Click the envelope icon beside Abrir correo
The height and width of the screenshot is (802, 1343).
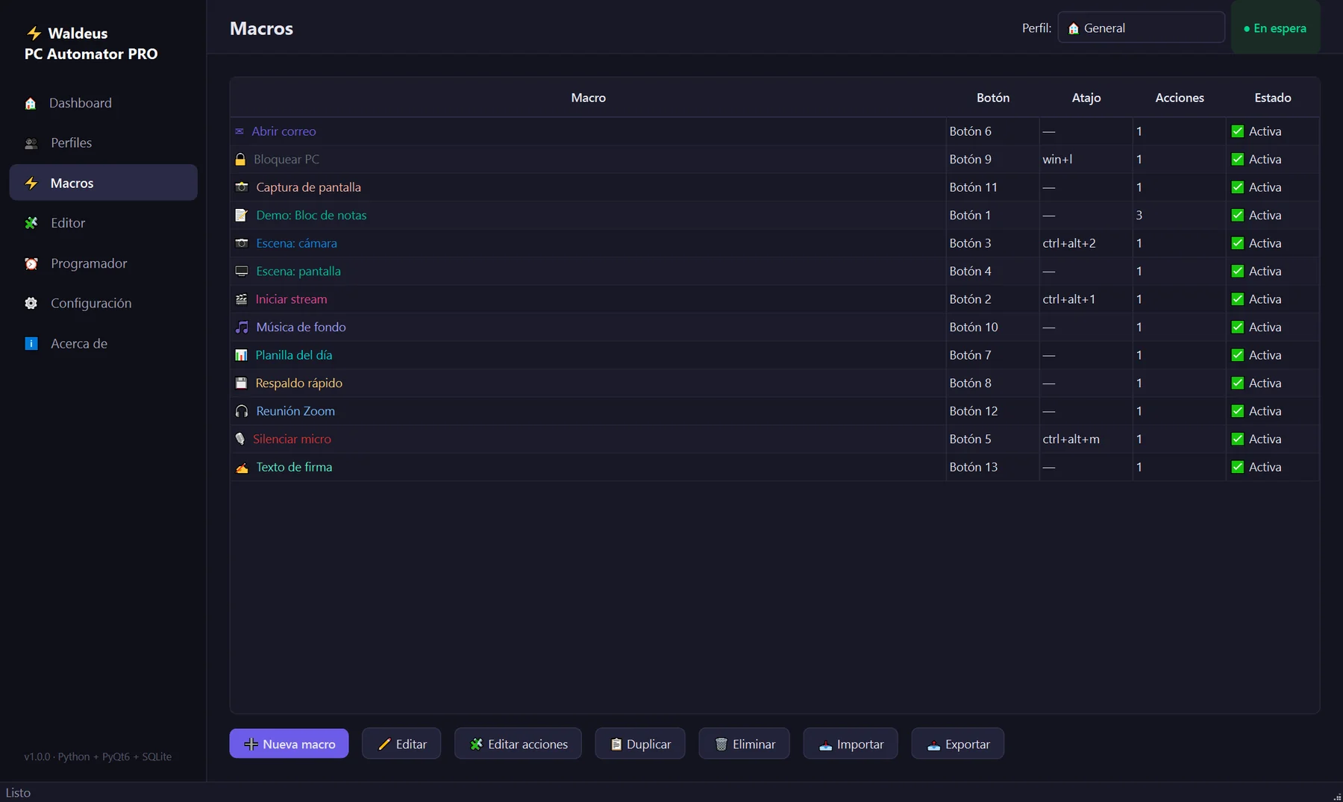240,131
